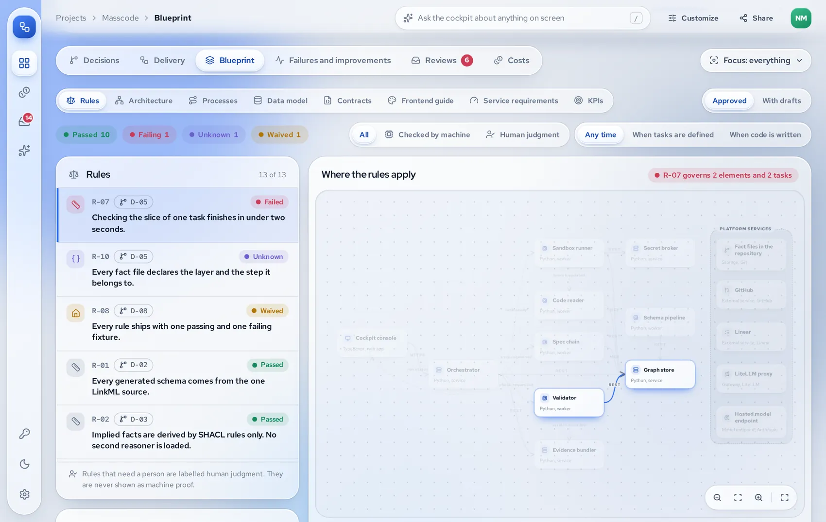Open the Failures and improvements tab
The height and width of the screenshot is (522, 826).
[x=333, y=60]
